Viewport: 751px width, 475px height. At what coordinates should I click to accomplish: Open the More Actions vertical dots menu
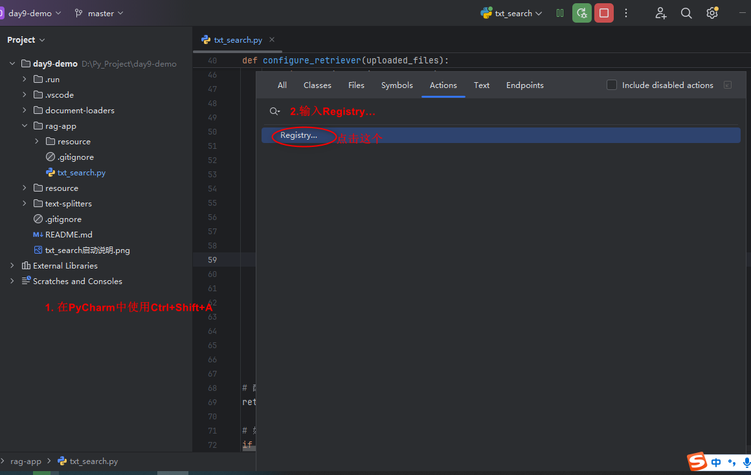click(626, 14)
